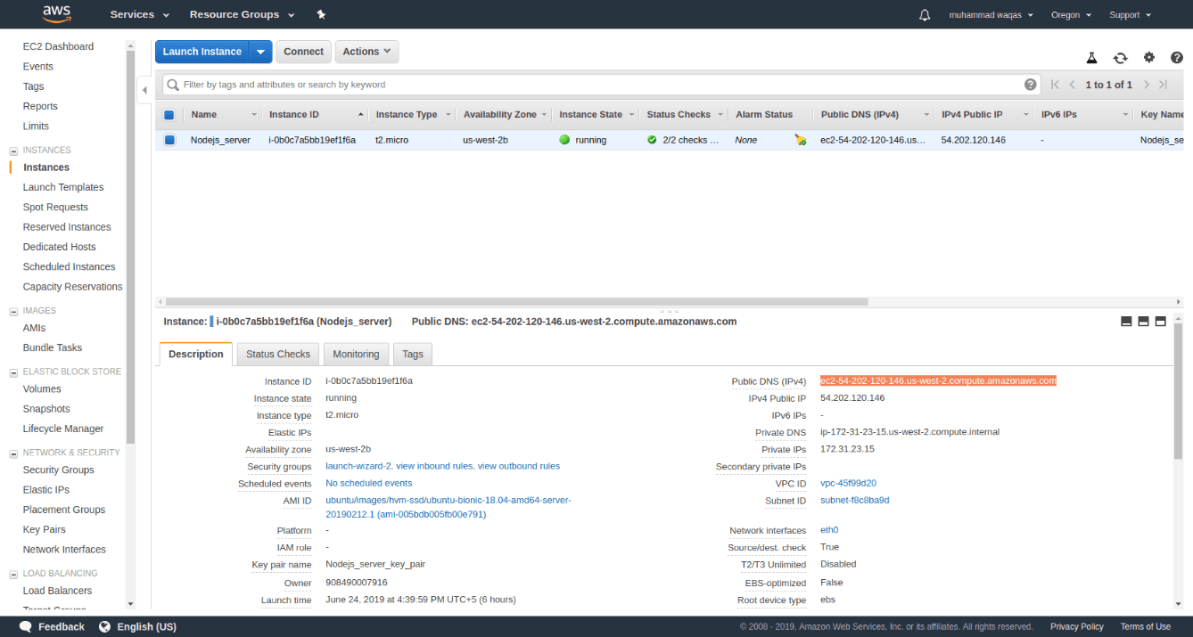Click the Launch Instance button
Screen dimensions: 1193x637
pos(203,51)
